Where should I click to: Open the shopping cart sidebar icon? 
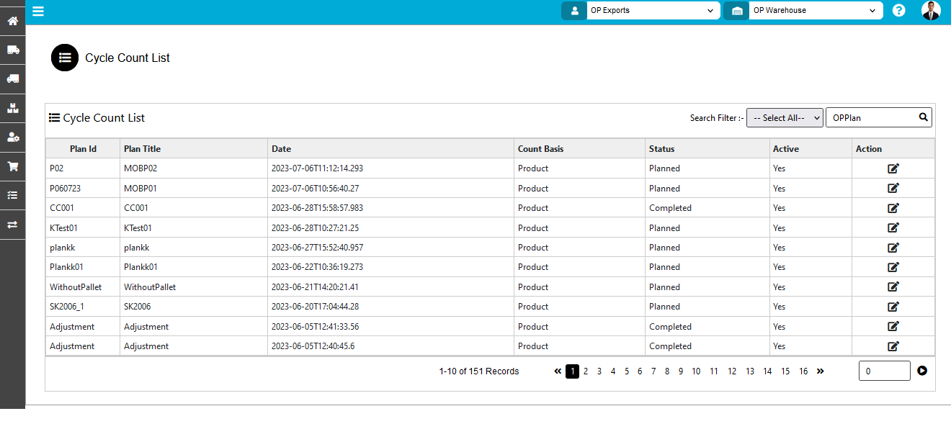[12, 166]
